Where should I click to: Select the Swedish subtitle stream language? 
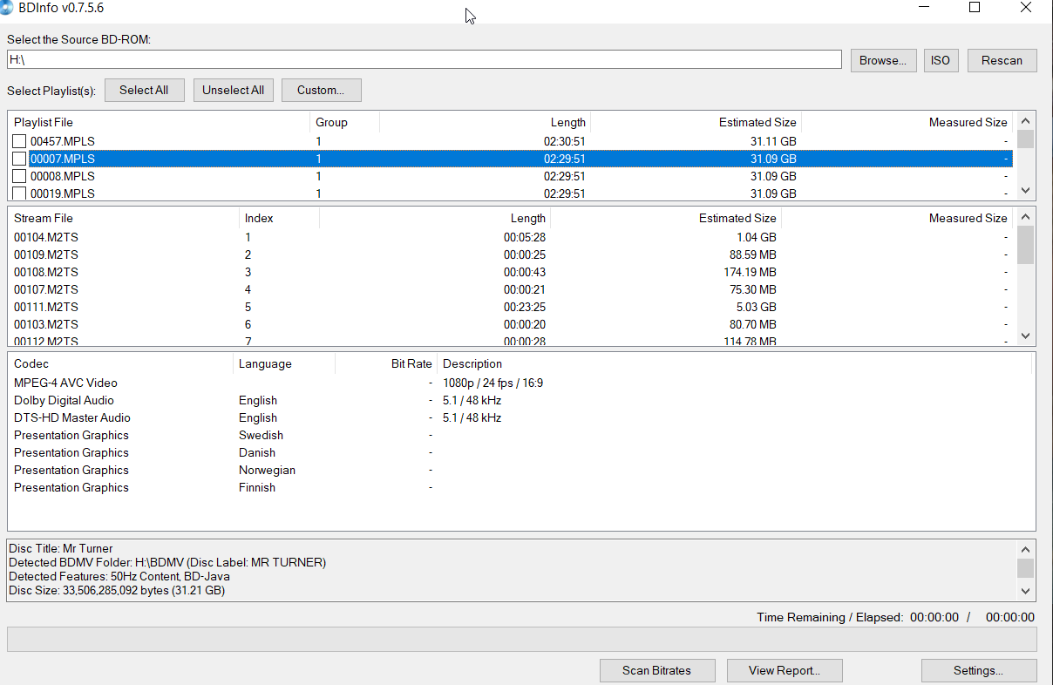click(261, 435)
